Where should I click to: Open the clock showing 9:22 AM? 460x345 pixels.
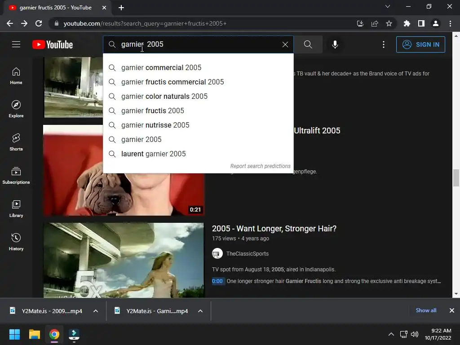[438, 334]
